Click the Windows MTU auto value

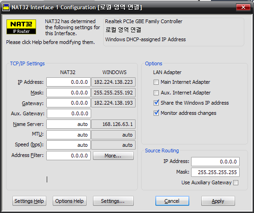113,135
